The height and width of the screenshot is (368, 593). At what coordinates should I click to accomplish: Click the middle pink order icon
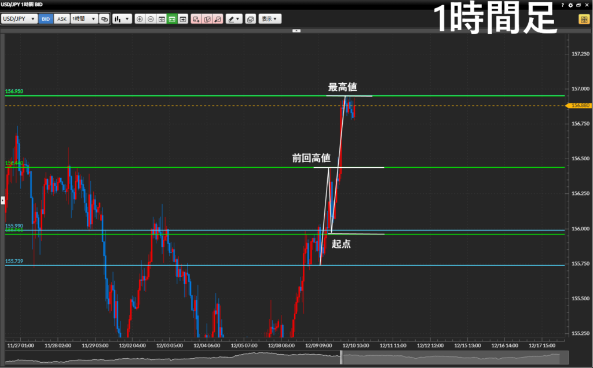[x=207, y=19]
